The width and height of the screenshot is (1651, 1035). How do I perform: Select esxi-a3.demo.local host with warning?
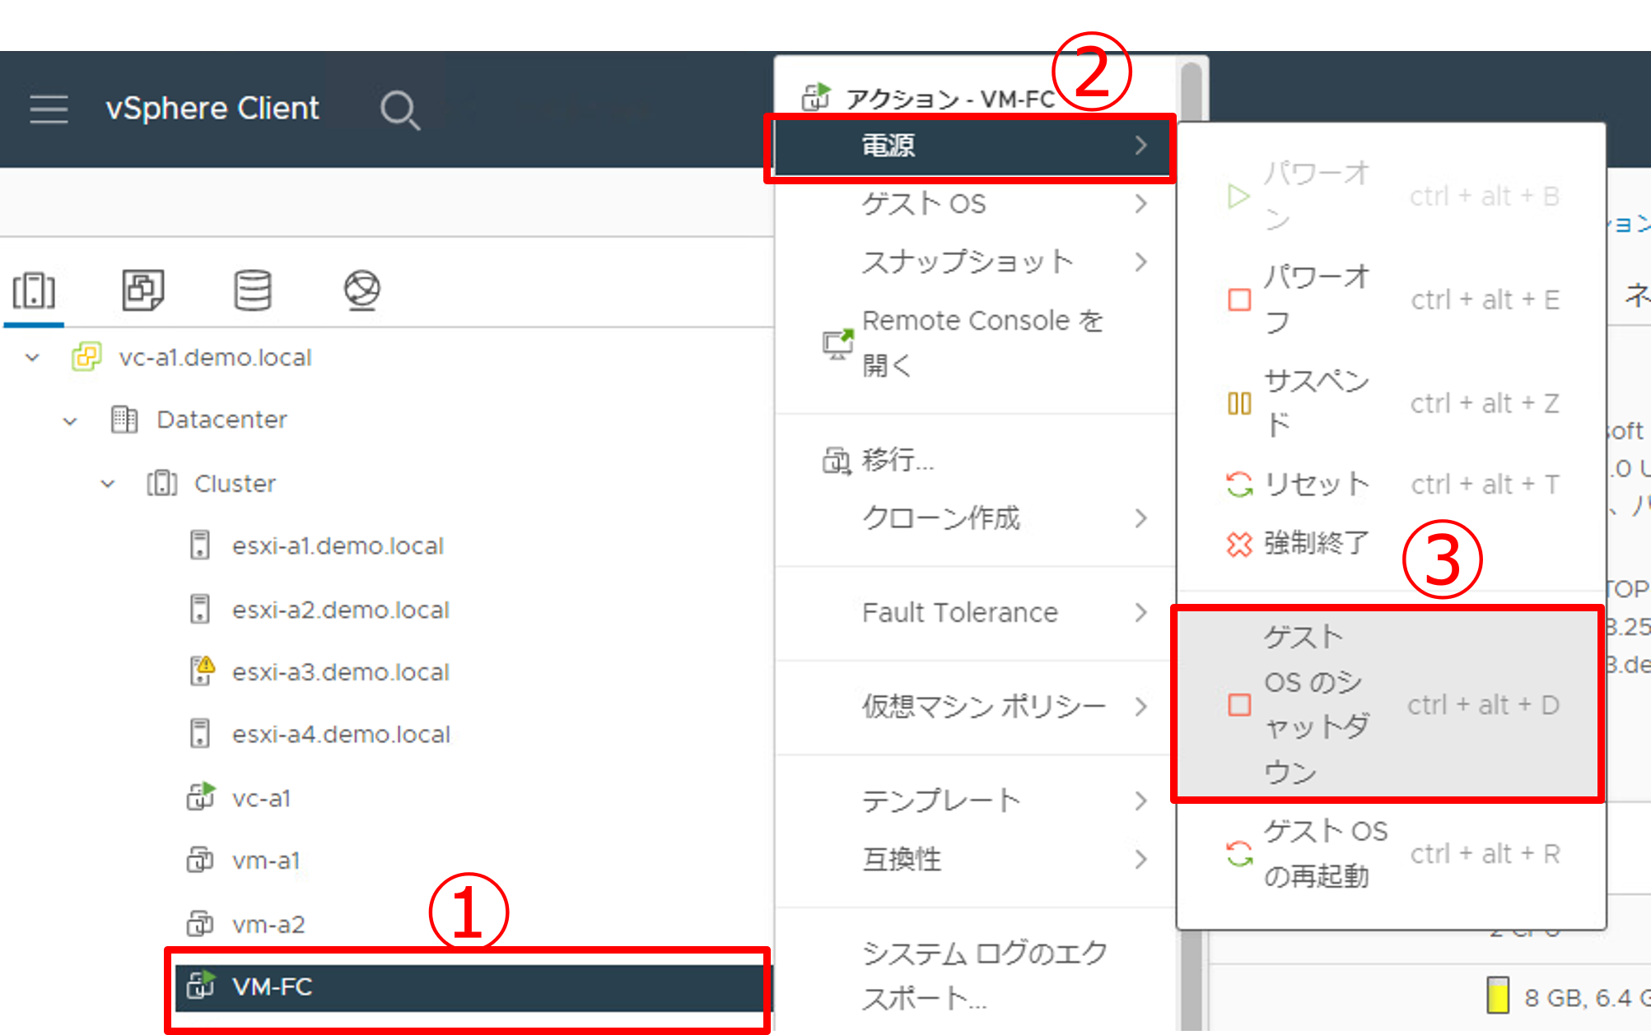(340, 672)
